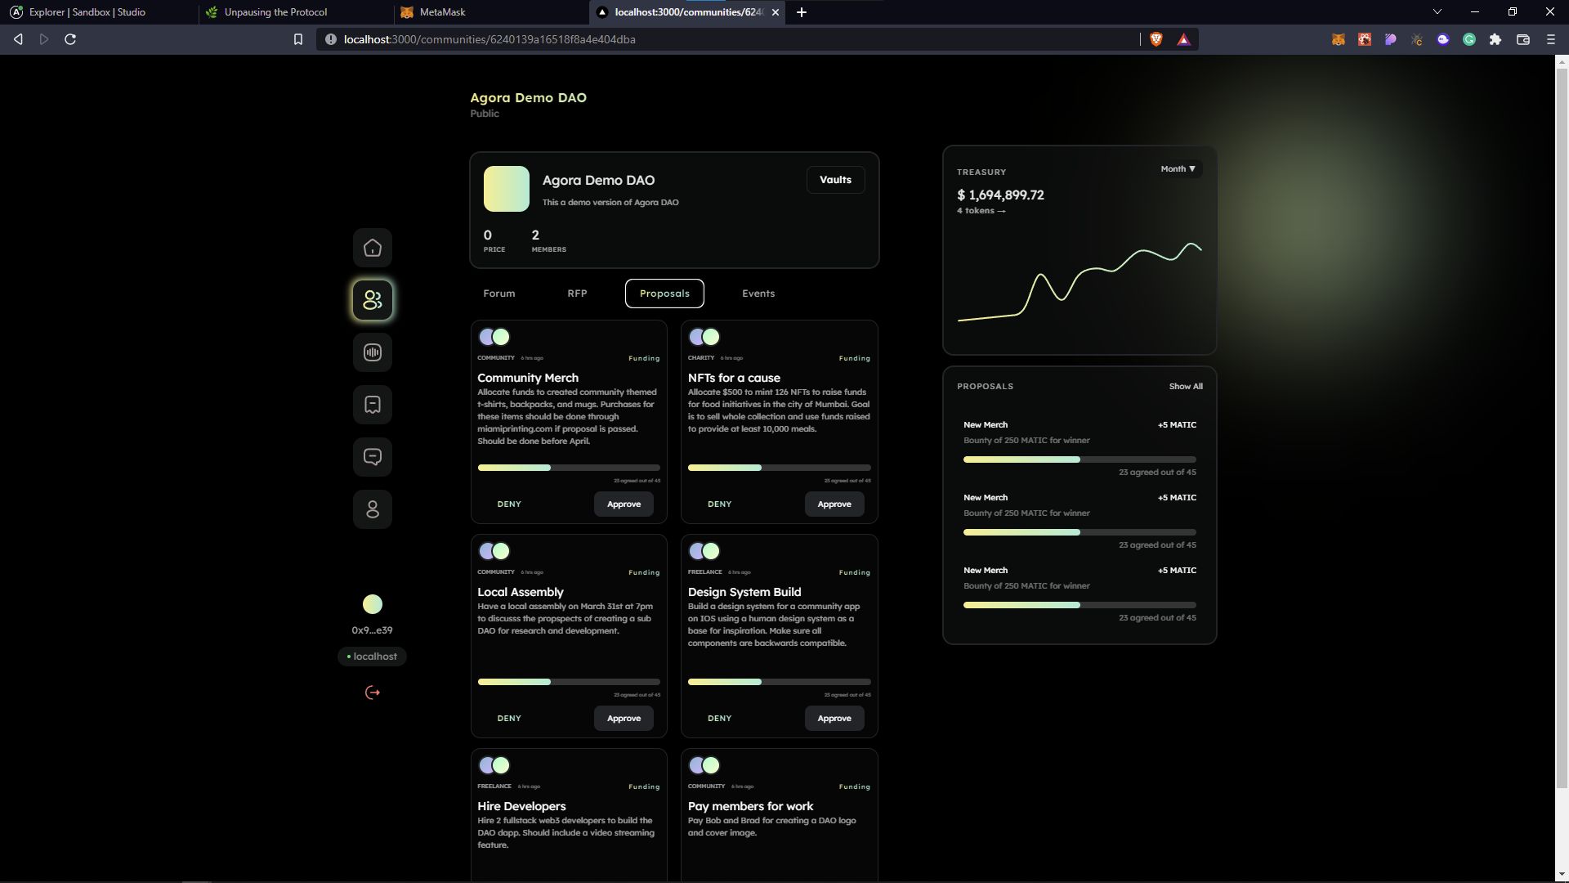This screenshot has width=1569, height=883.
Task: Switch to the Events tab
Action: pos(758,294)
